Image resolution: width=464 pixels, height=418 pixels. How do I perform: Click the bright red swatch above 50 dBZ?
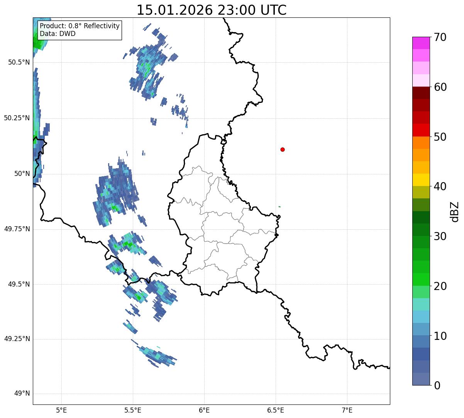421,130
